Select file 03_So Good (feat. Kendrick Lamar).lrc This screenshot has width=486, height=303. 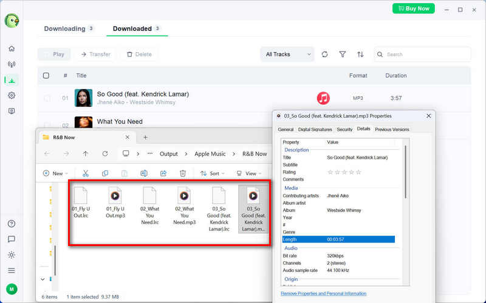click(x=219, y=209)
